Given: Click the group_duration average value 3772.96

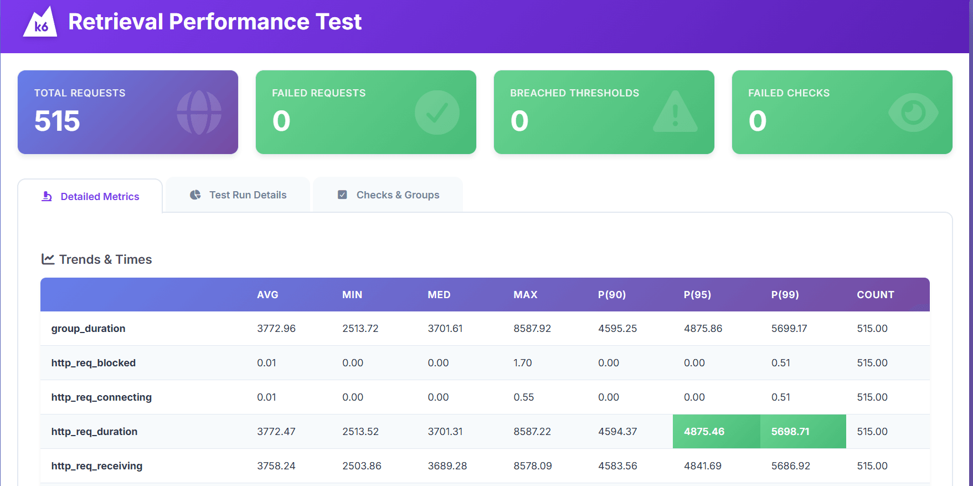Looking at the screenshot, I should coord(276,329).
